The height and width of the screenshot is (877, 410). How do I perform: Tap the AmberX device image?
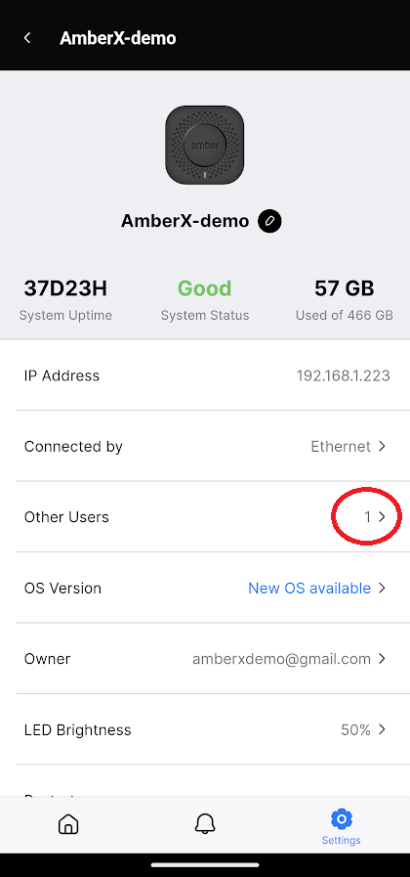tap(205, 145)
